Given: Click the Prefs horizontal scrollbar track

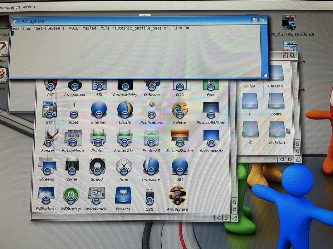Looking at the screenshot, I should coord(123,217).
